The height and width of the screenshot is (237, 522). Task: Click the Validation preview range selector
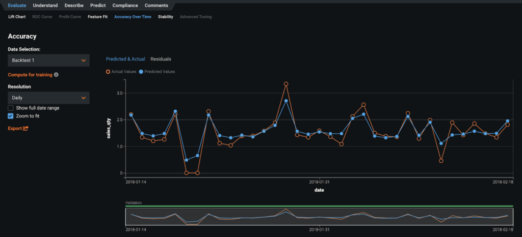[x=319, y=217]
